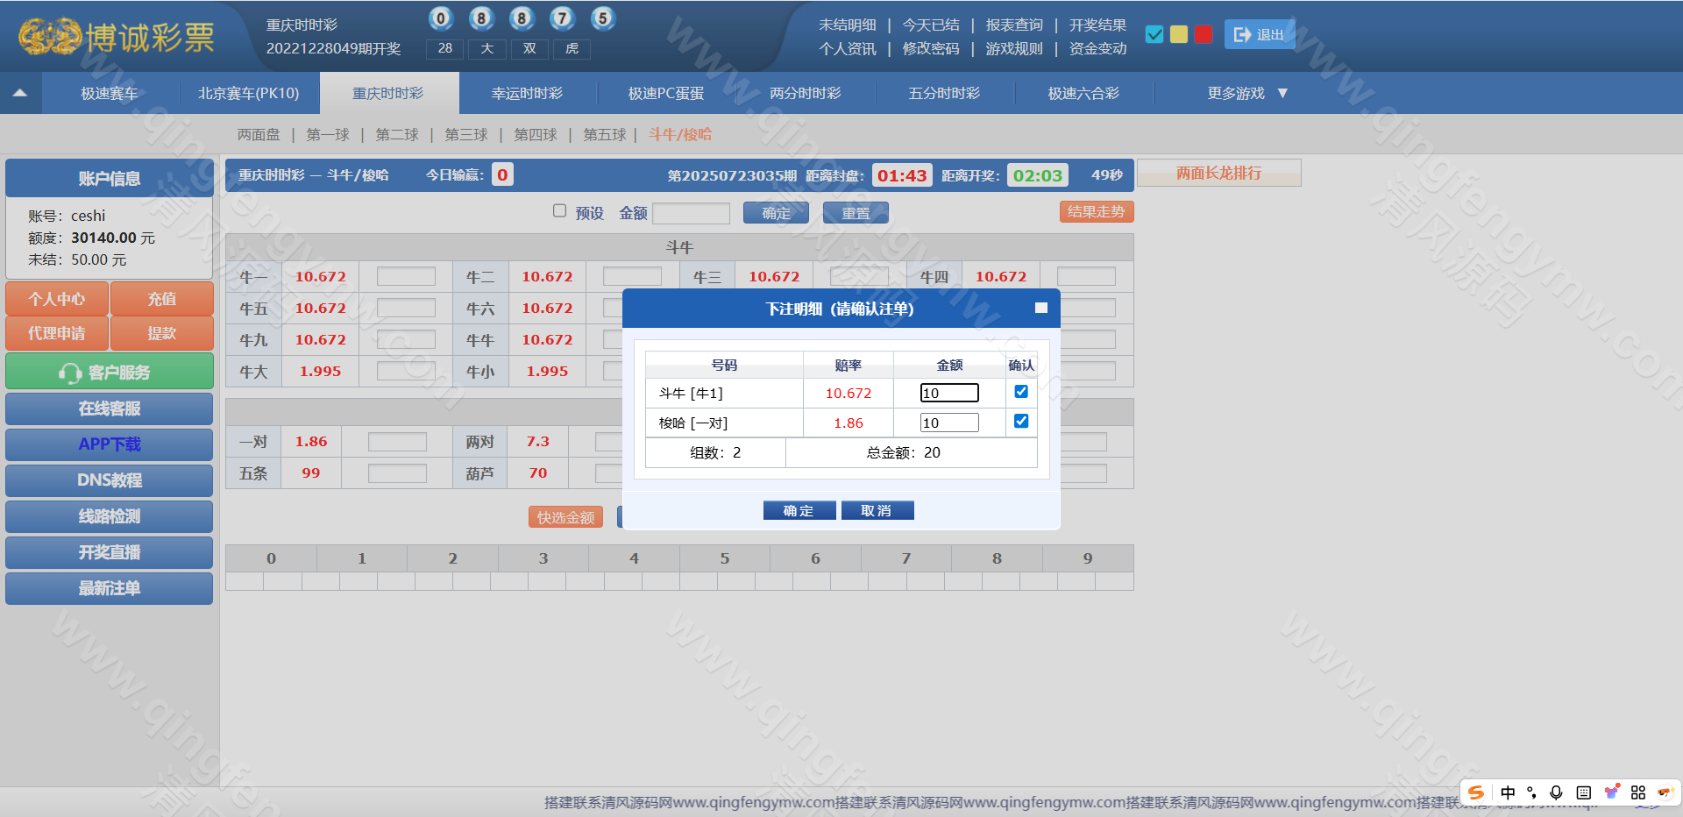Click the headset customer service button
Viewport: 1683px width, 817px height.
tap(110, 372)
